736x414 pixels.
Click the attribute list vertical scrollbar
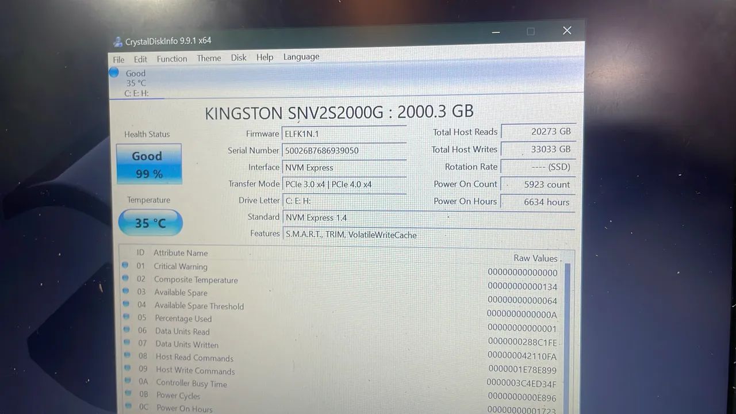(568, 338)
